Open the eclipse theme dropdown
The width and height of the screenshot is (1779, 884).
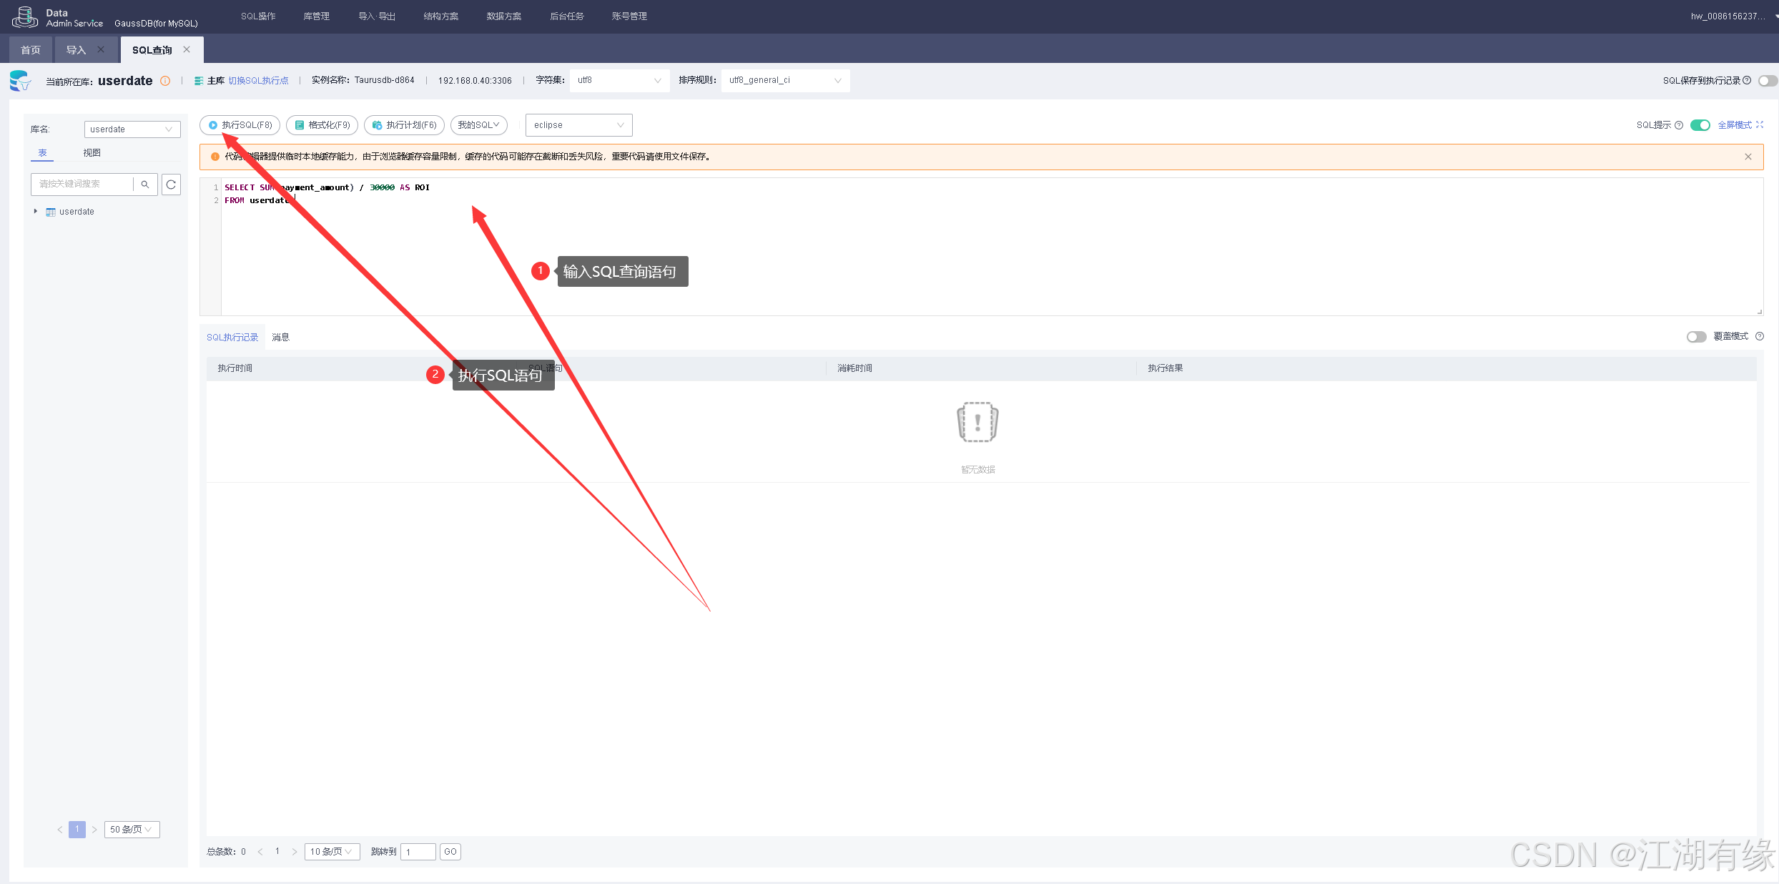pos(578,125)
